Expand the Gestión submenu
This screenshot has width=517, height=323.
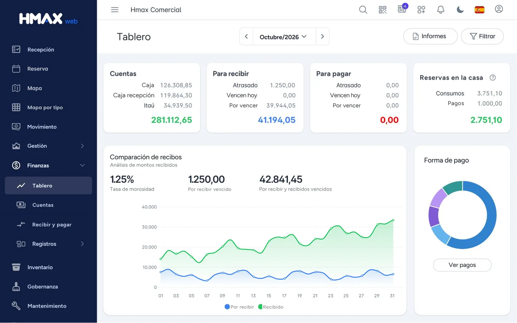(48, 146)
